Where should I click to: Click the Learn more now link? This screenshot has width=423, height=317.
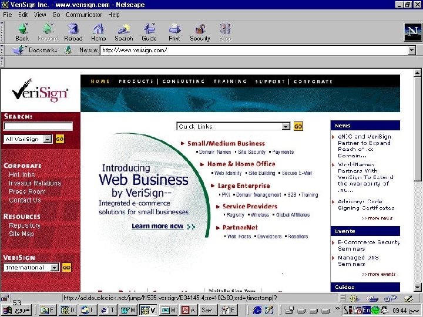click(x=157, y=226)
